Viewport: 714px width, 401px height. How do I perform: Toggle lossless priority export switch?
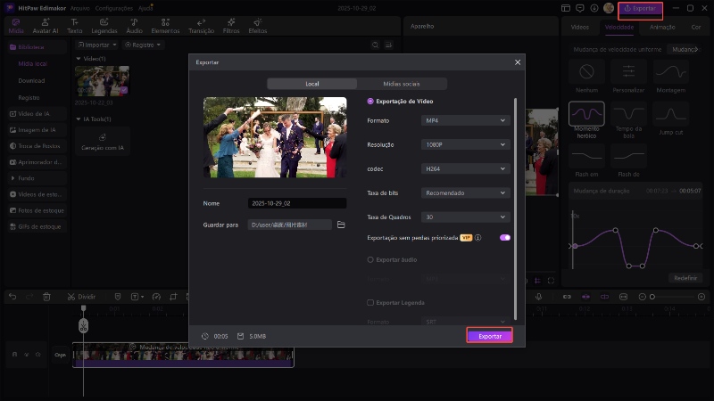pos(505,238)
